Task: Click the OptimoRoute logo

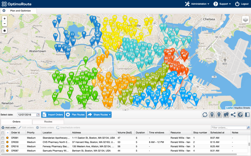Action: (x=16, y=4)
